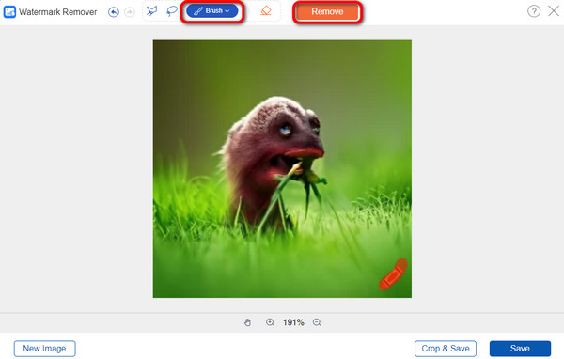Zoom in with the plus magnifier
564x359 pixels.
[x=270, y=322]
